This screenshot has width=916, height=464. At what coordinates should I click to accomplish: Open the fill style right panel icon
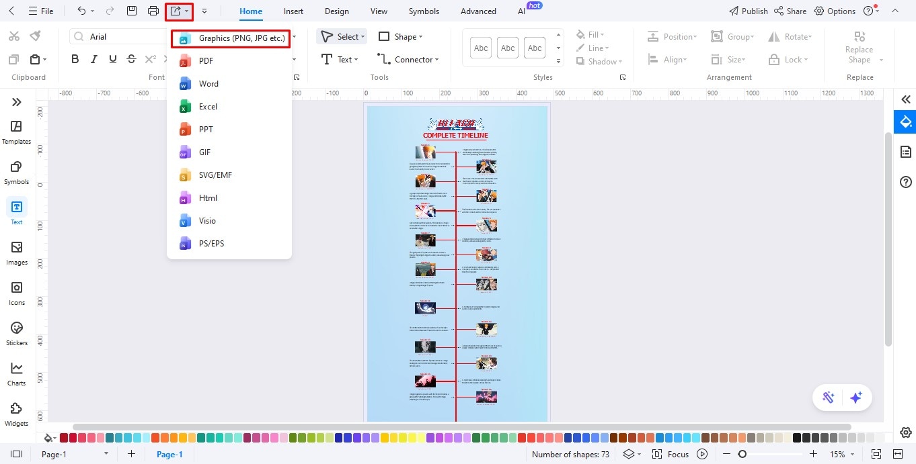pyautogui.click(x=905, y=122)
